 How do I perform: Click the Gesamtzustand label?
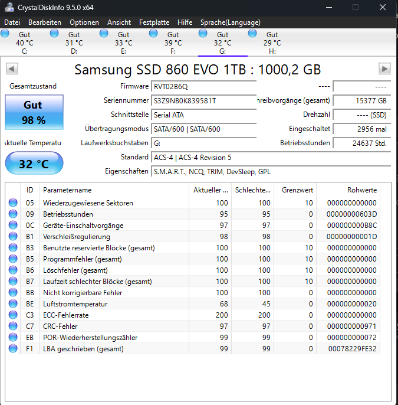click(x=33, y=86)
